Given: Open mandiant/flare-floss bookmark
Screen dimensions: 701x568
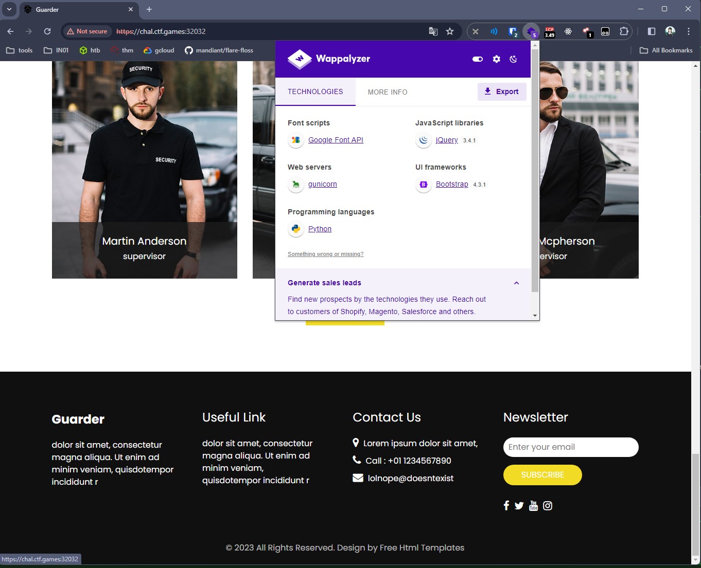Looking at the screenshot, I should pos(219,50).
